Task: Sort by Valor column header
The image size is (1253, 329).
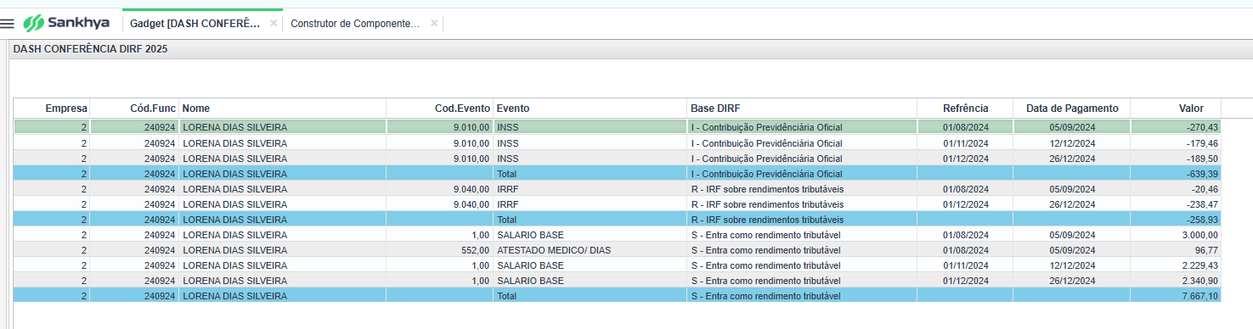Action: pos(1176,109)
